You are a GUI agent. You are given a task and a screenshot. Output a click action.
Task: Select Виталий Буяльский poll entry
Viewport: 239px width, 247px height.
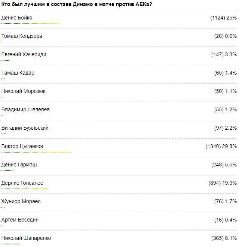[25, 128]
